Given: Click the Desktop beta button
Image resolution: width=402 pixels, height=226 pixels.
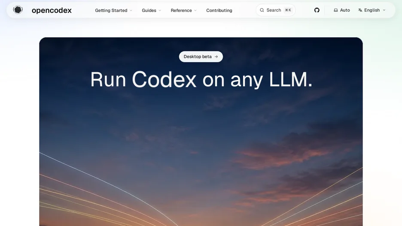Looking at the screenshot, I should [201, 57].
